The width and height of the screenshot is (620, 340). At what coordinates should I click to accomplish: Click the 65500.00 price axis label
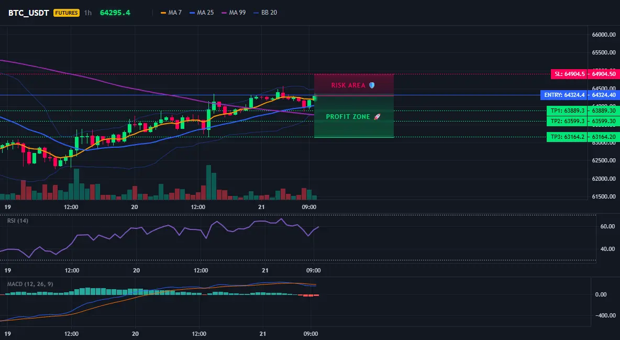[x=604, y=52]
